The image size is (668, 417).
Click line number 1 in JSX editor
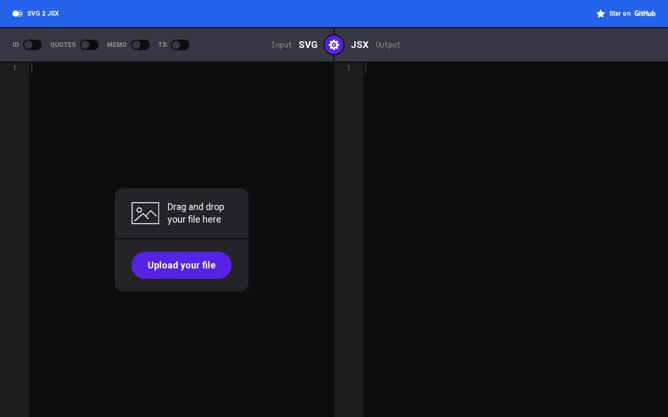[349, 68]
